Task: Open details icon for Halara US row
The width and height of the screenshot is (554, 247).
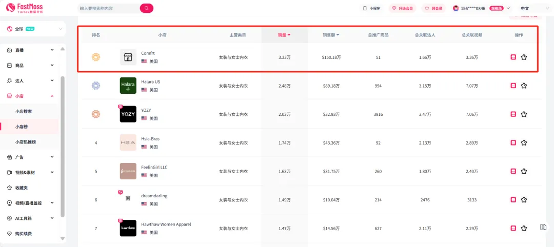Action: point(513,86)
